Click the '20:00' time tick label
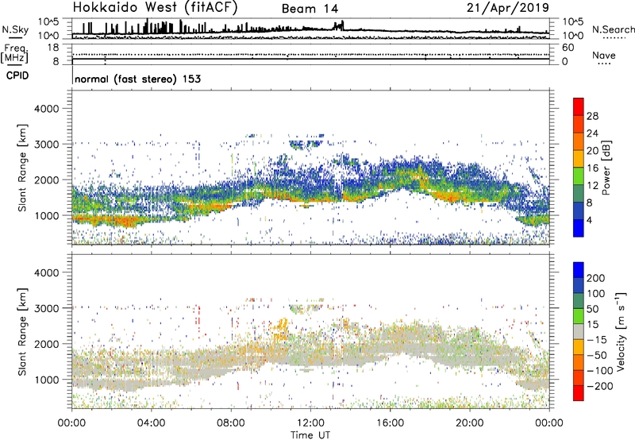 coord(469,423)
